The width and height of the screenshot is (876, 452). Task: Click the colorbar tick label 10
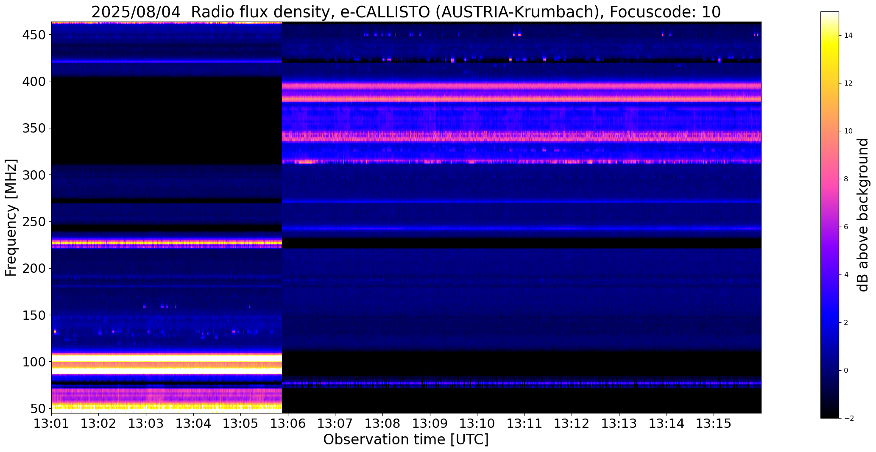click(848, 131)
